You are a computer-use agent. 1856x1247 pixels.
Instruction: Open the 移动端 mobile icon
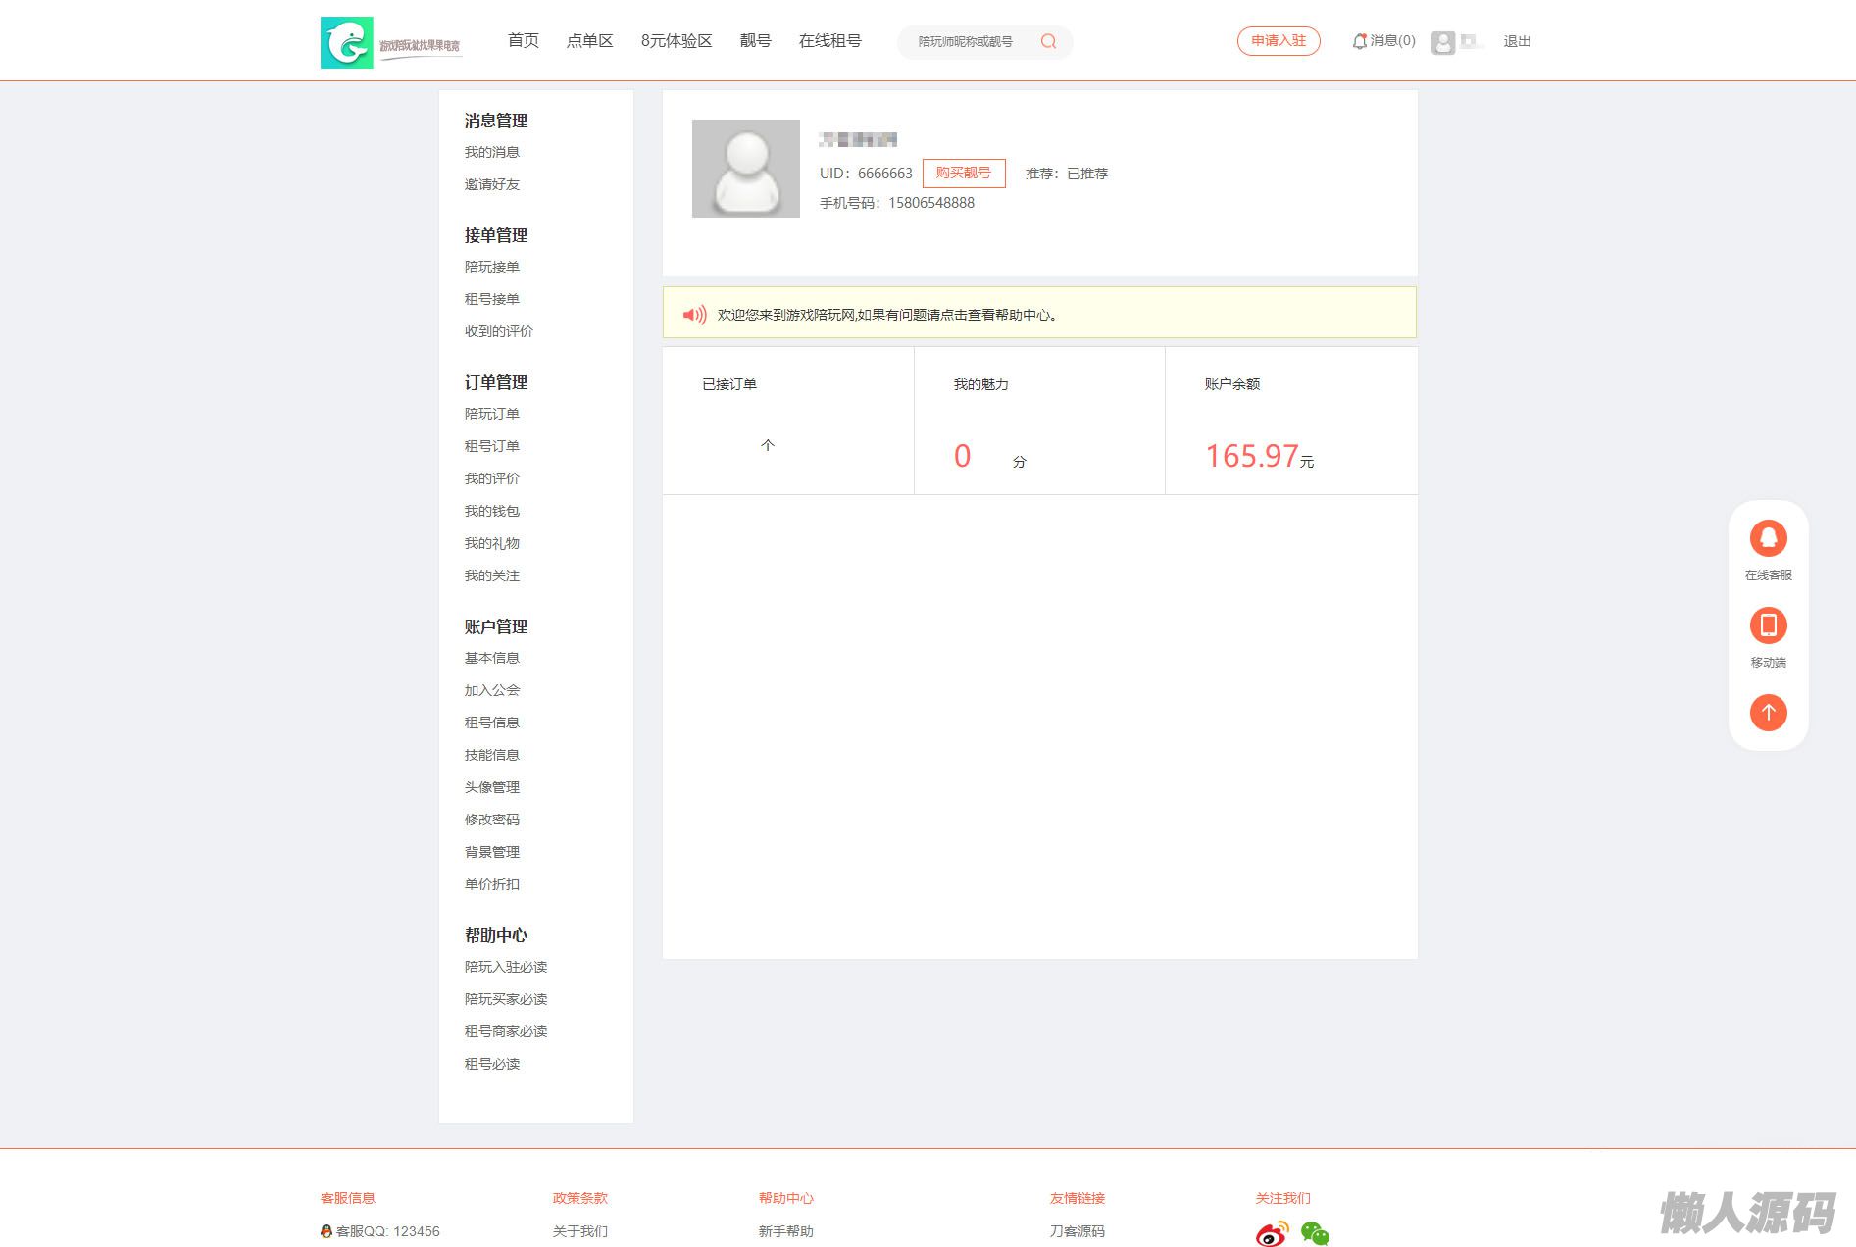tap(1768, 625)
